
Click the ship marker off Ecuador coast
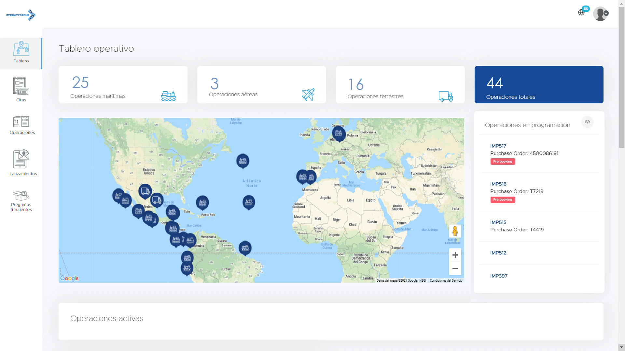tap(187, 258)
